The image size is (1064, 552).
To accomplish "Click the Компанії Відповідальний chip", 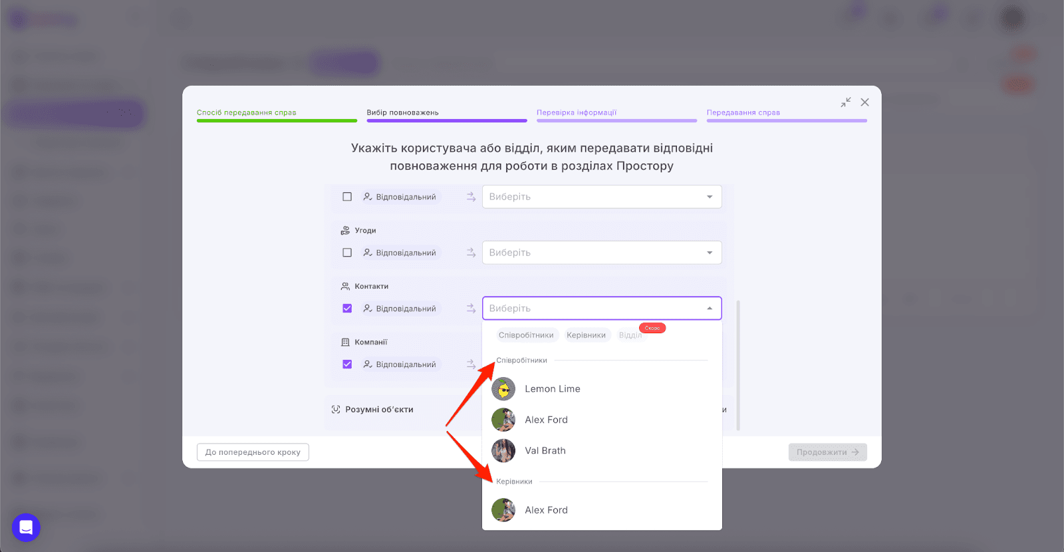I will coord(400,364).
